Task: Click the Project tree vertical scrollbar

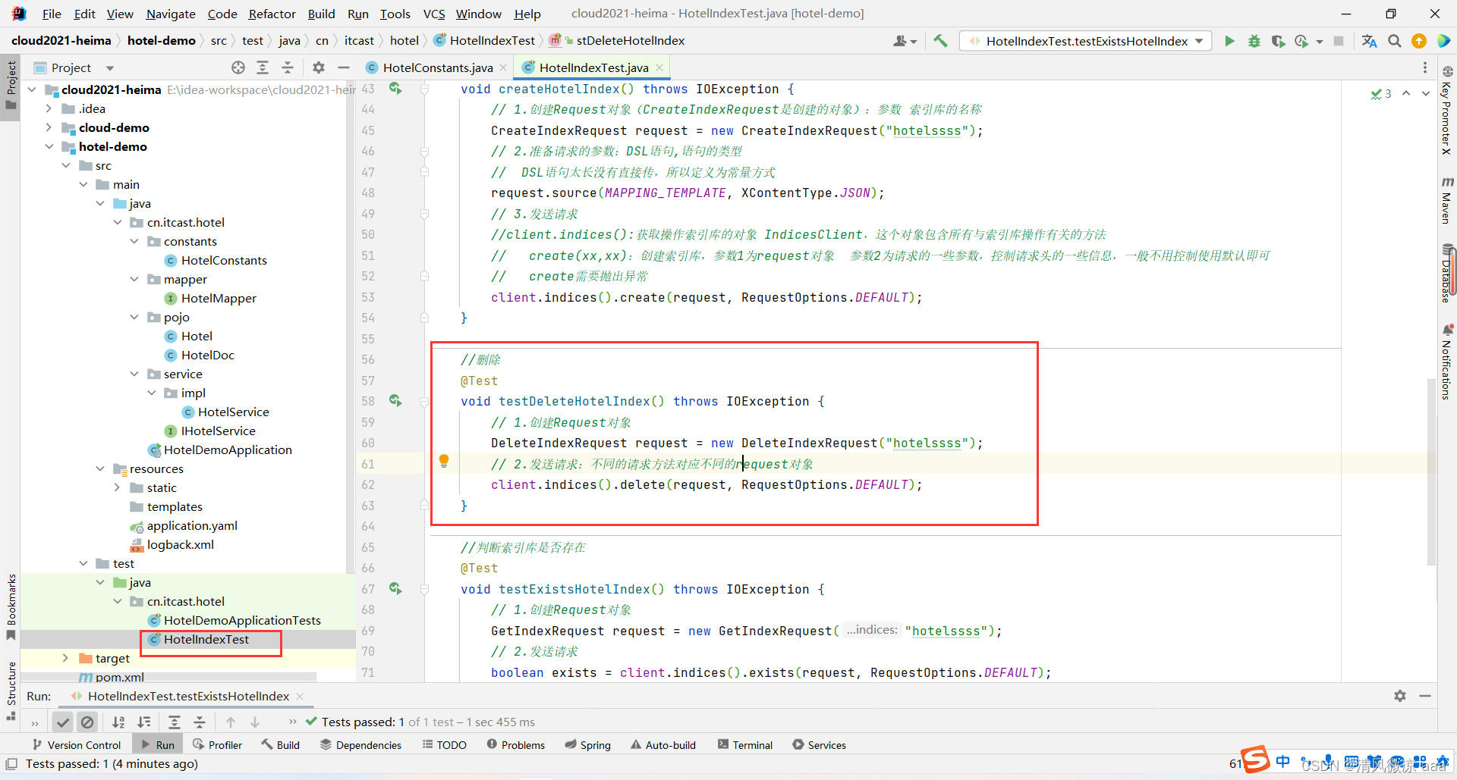Action: [351, 326]
